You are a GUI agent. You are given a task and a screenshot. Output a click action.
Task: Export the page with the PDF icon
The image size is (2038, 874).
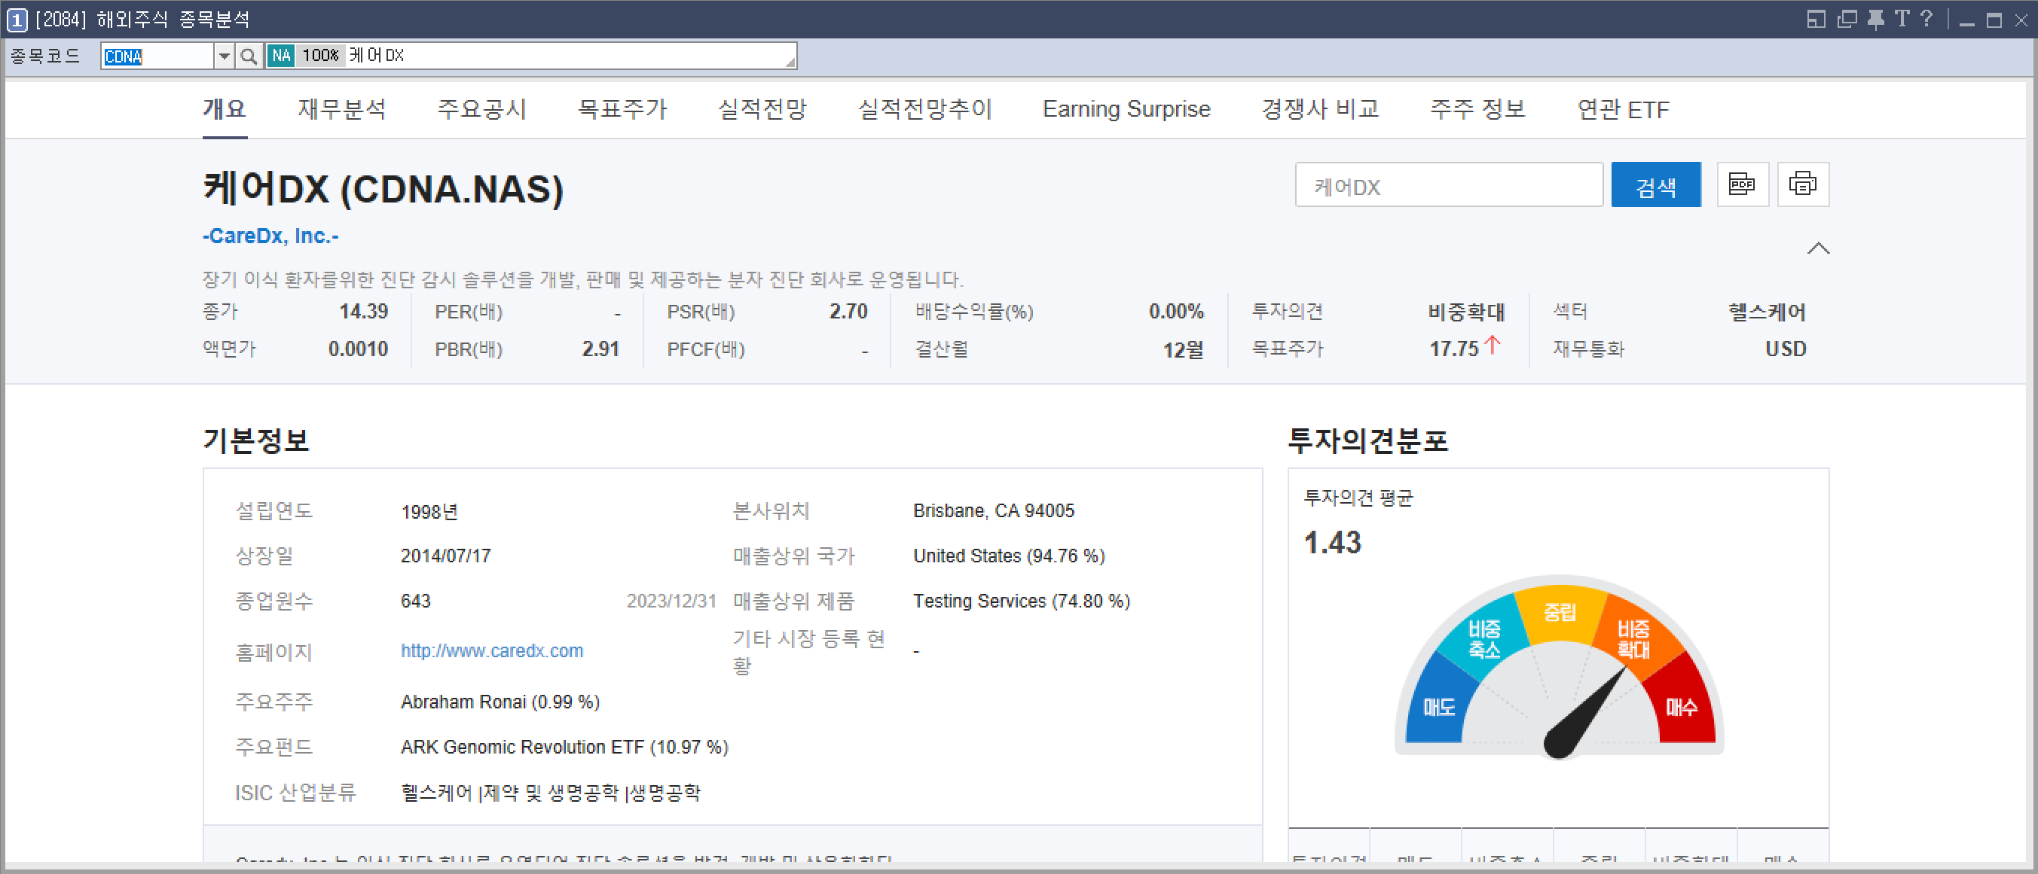1742,185
